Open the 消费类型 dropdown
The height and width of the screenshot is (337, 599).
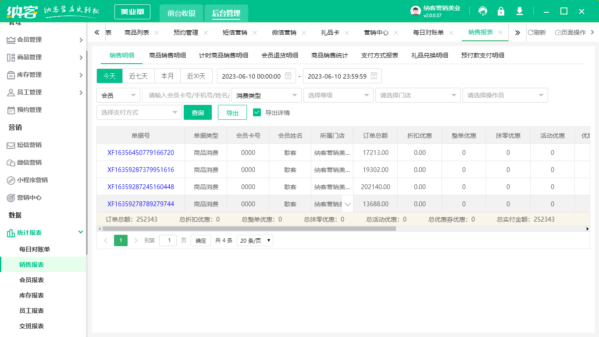point(265,95)
